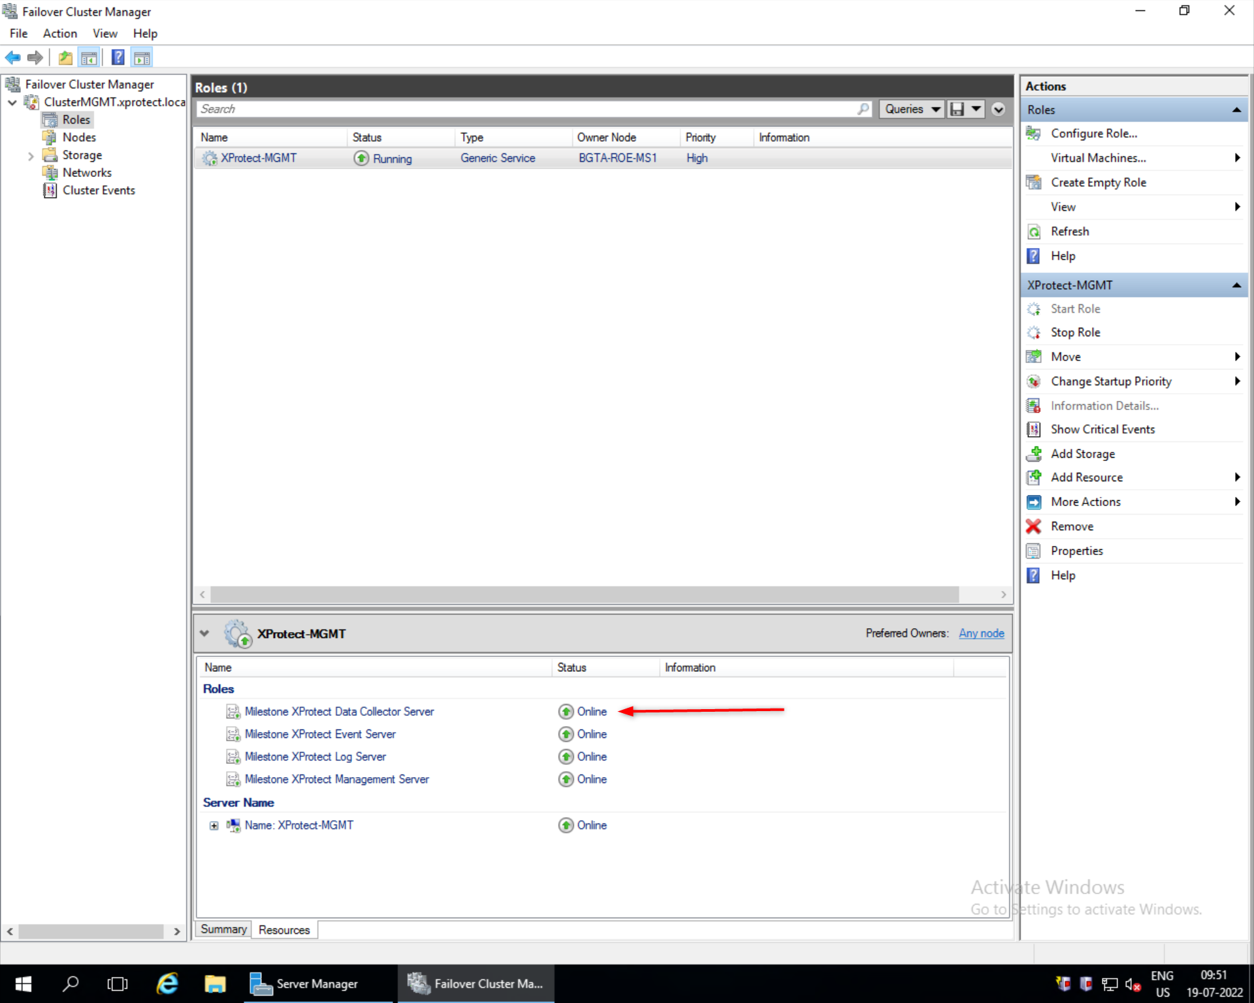Expand the Storage node in the console tree
Viewport: 1254px width, 1003px height.
[x=31, y=155]
